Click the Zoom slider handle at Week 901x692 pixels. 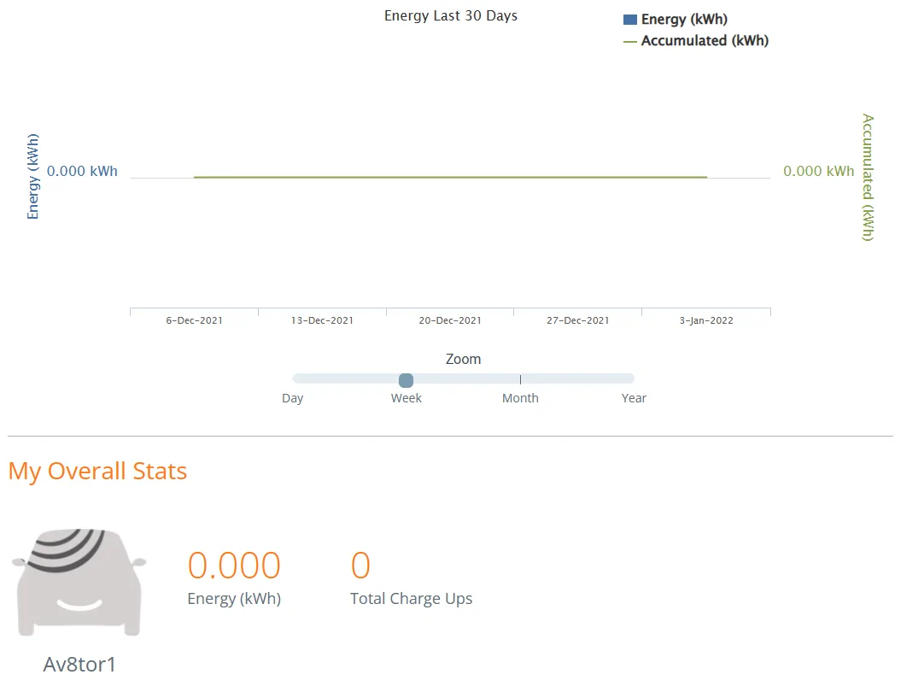coord(407,380)
